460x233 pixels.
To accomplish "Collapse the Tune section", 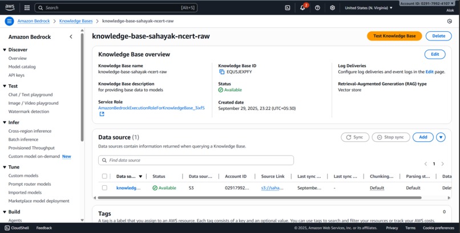I will [x=5, y=167].
